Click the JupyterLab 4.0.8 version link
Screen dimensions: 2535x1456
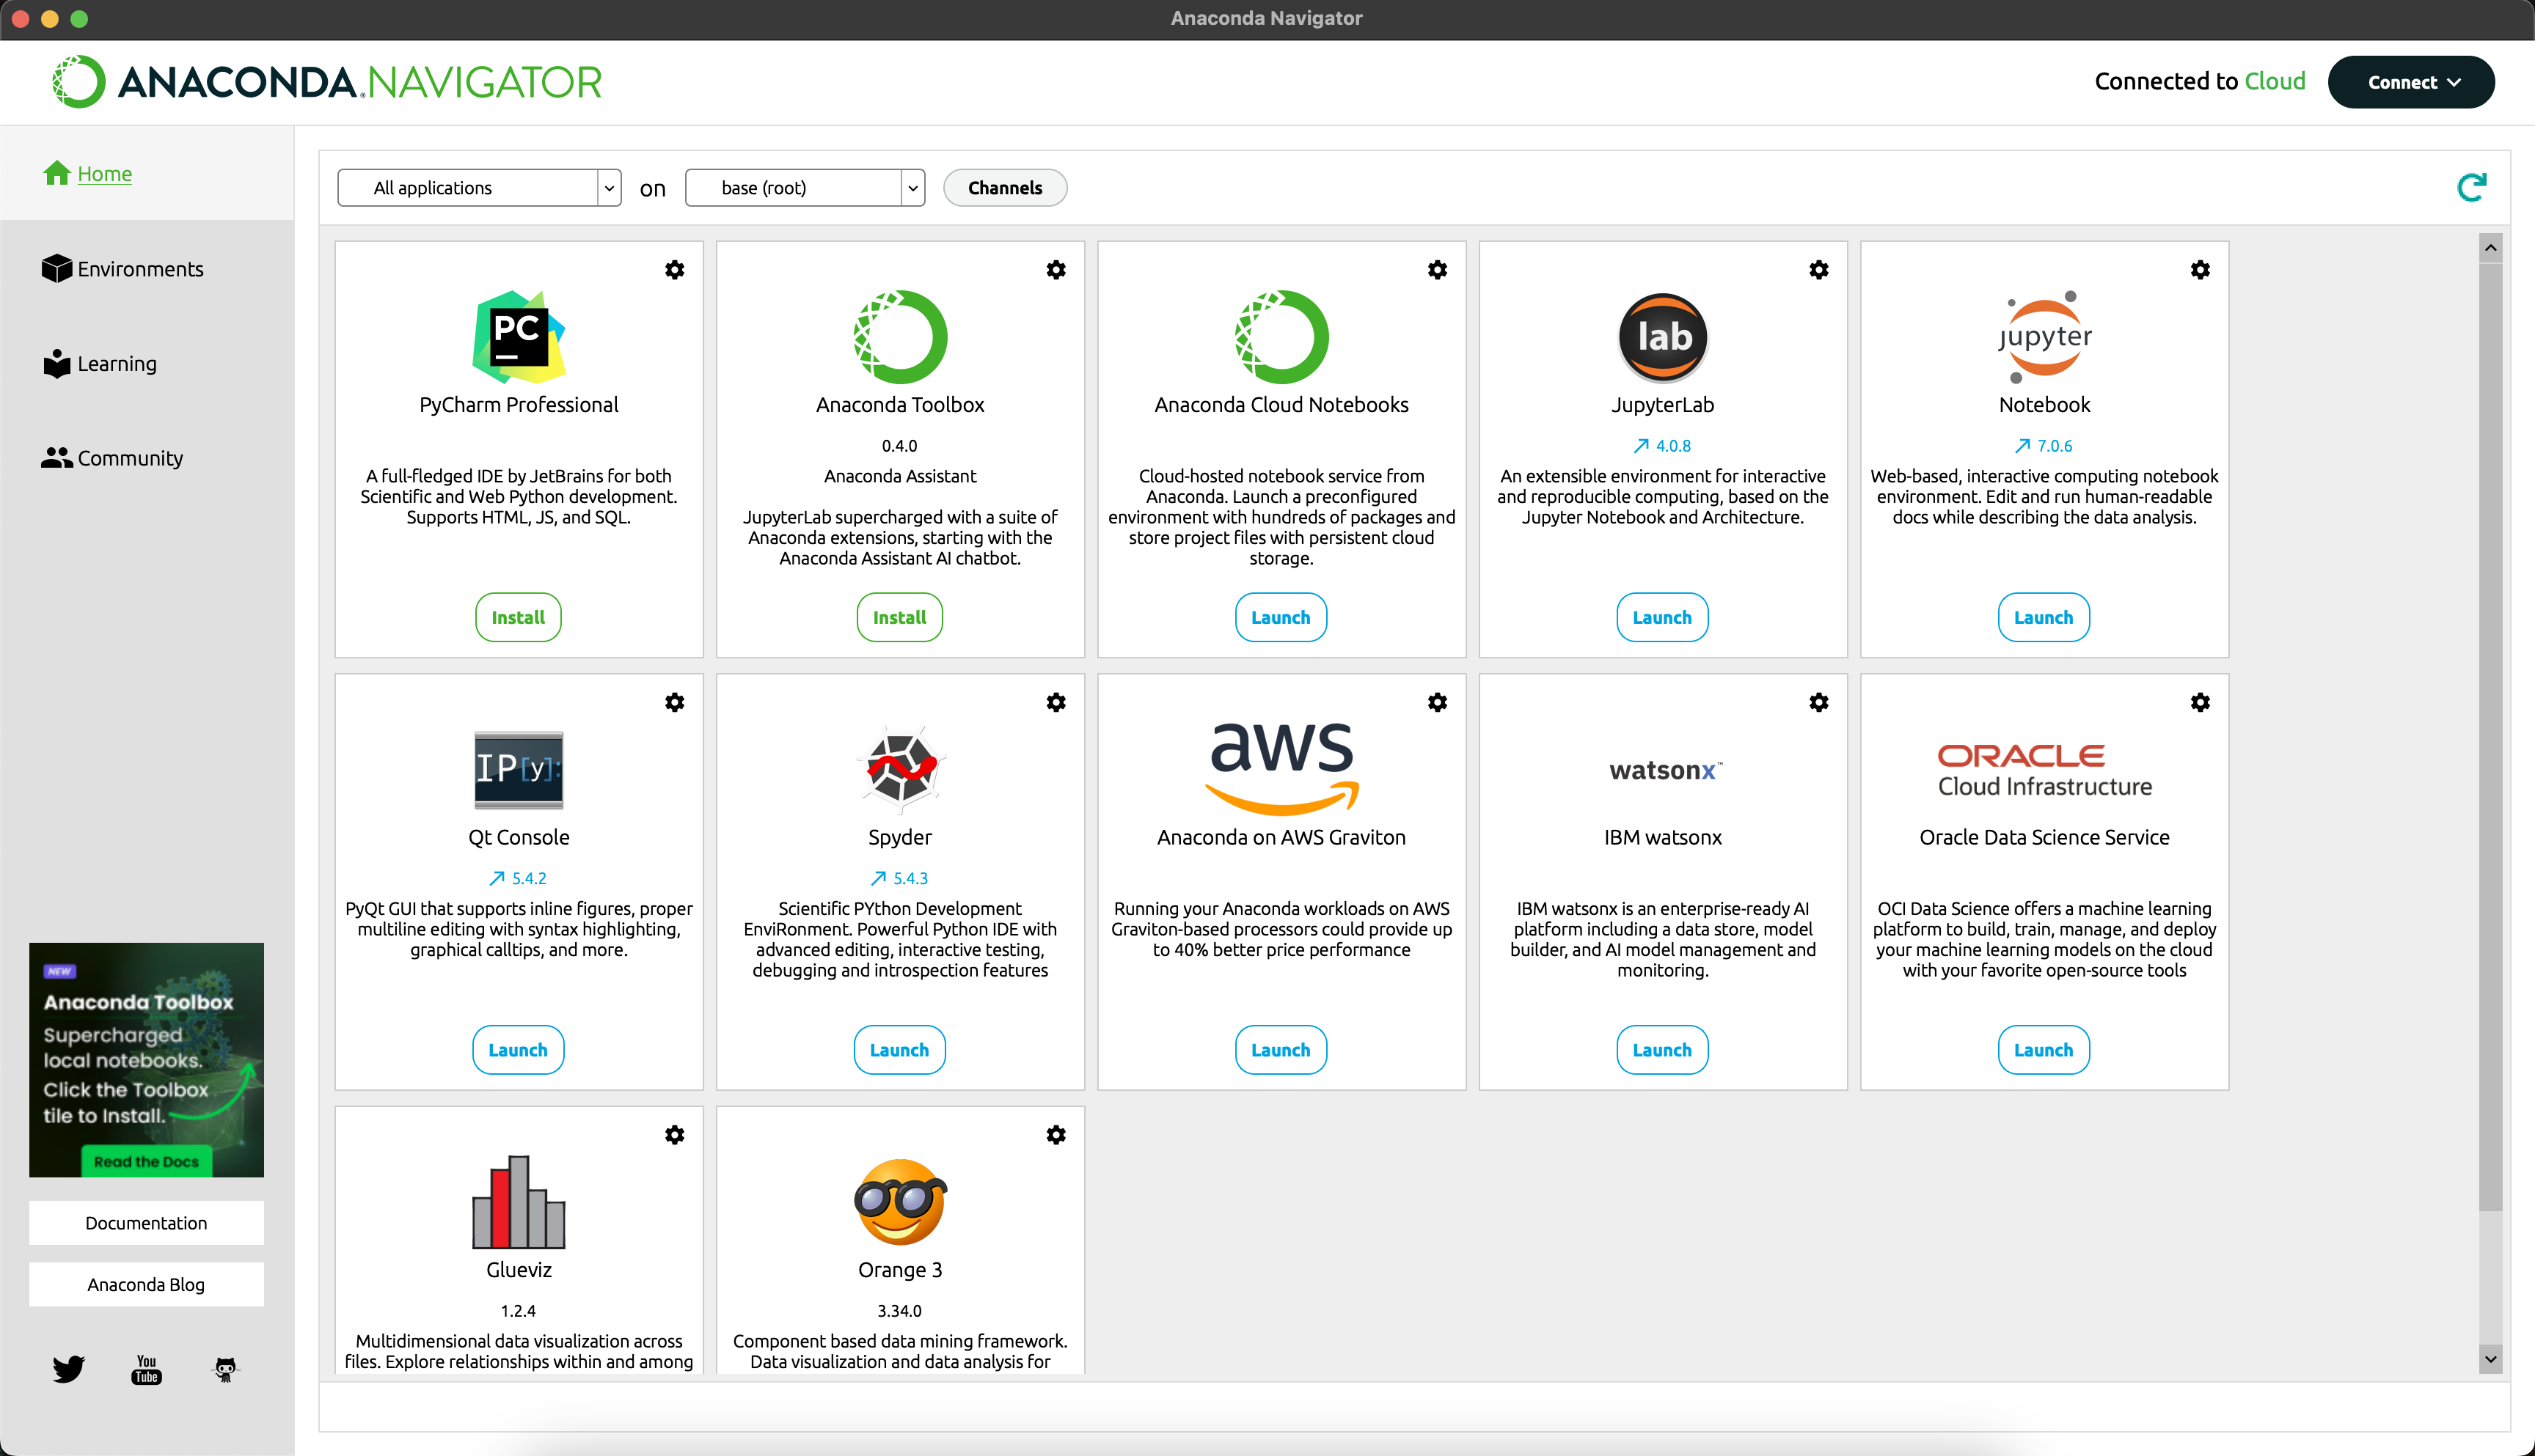1661,446
